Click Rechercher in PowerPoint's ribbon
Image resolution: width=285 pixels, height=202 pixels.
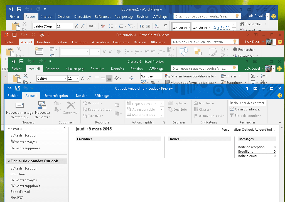(x=244, y=49)
